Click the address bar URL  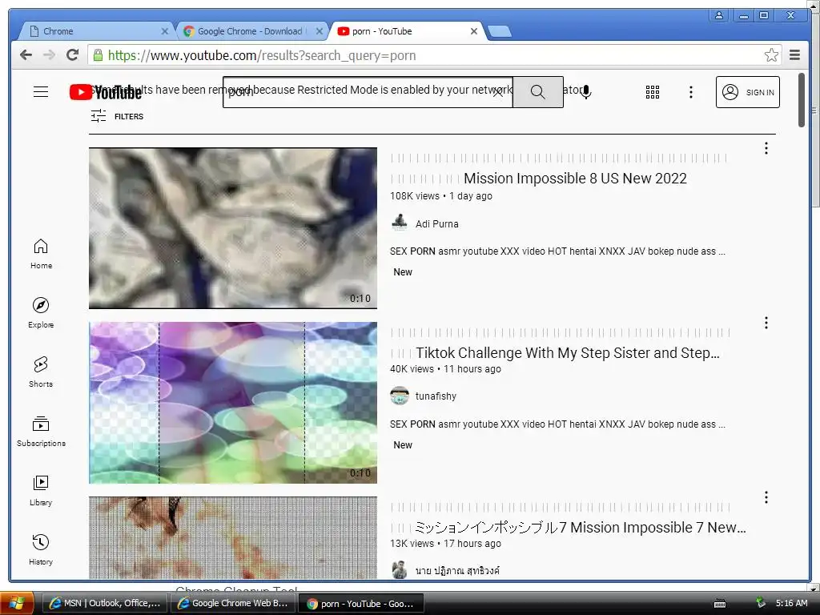click(x=262, y=55)
